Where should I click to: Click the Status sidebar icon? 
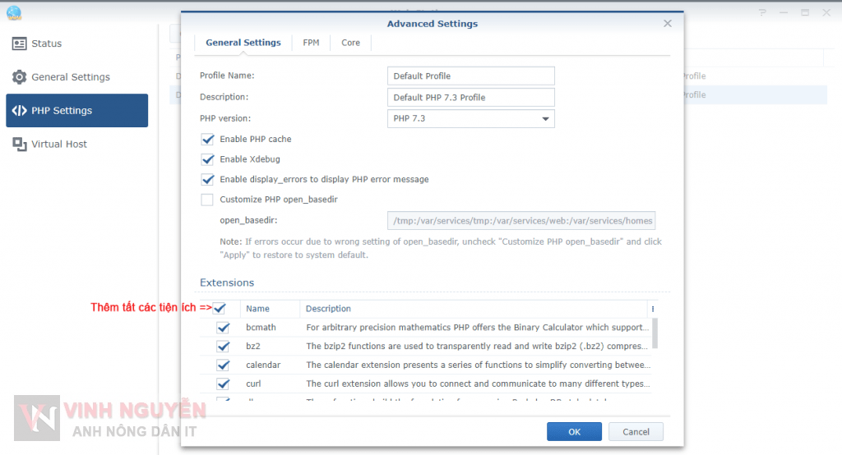click(19, 44)
